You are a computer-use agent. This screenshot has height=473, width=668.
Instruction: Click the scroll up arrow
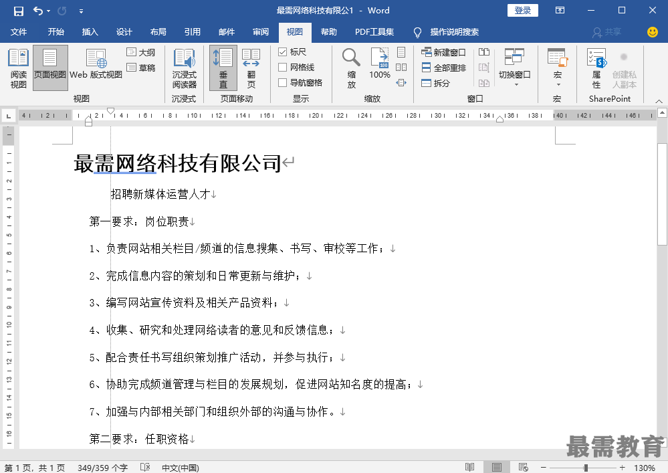point(661,113)
